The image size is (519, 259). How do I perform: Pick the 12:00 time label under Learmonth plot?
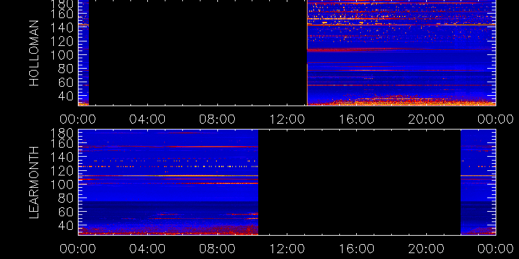(x=287, y=249)
